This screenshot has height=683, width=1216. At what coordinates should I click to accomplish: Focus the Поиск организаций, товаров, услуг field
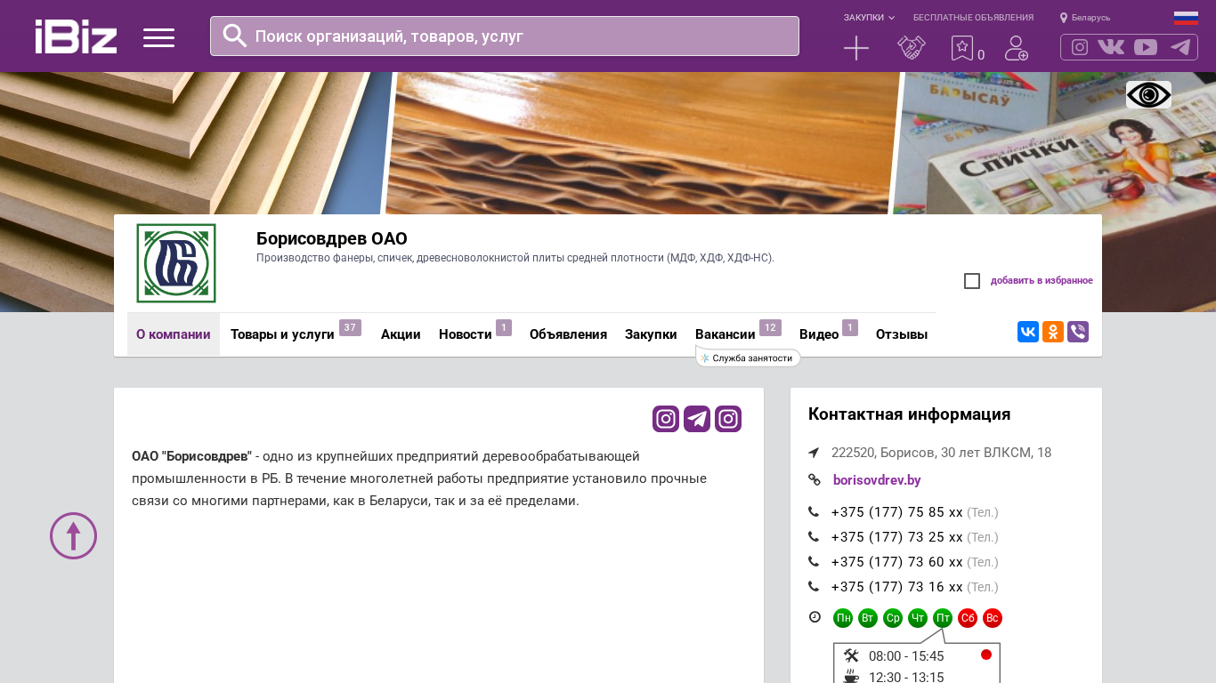point(505,36)
